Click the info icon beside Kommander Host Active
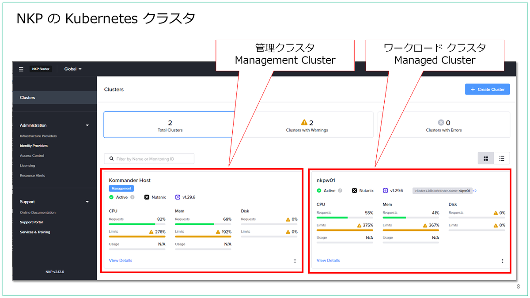This screenshot has height=298, width=530. [132, 197]
